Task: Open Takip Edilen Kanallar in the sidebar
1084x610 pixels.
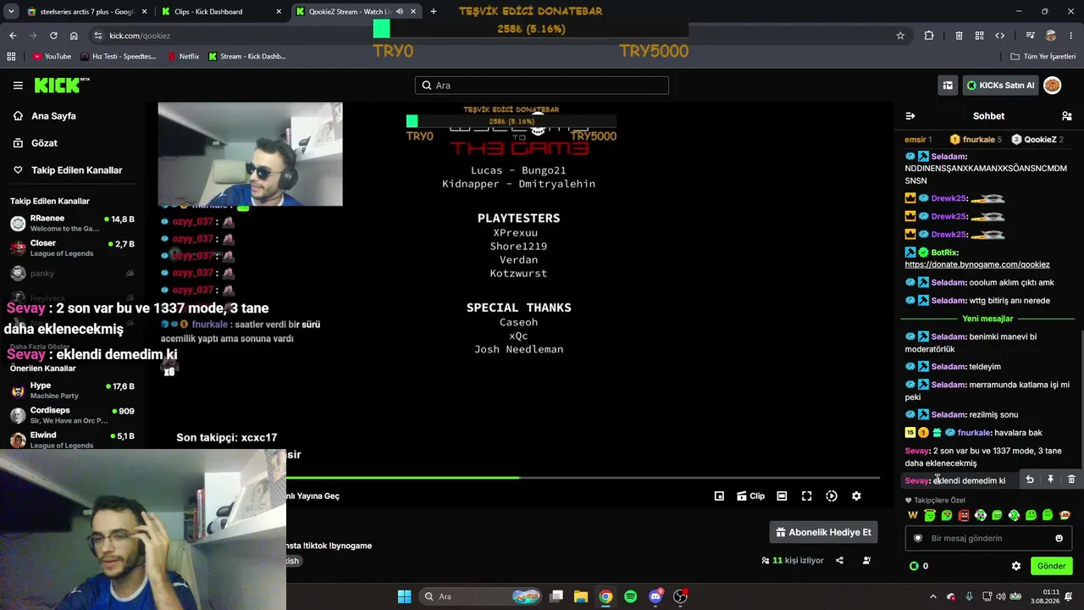Action: click(76, 170)
